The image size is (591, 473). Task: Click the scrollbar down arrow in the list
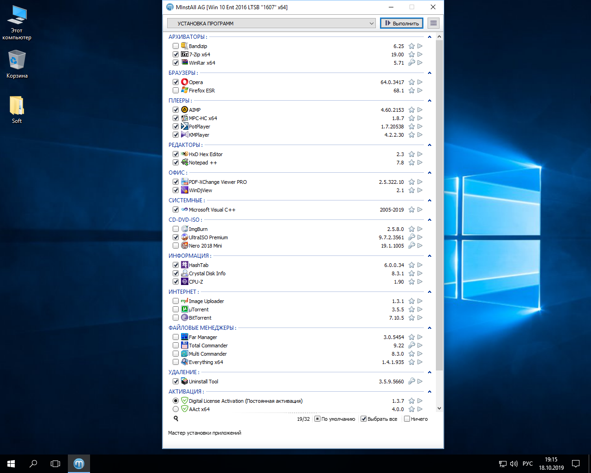click(x=439, y=408)
